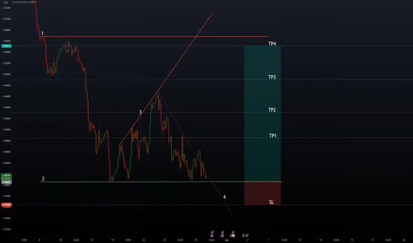
Task: Select the wave label 4 annotation
Action: pos(224,197)
